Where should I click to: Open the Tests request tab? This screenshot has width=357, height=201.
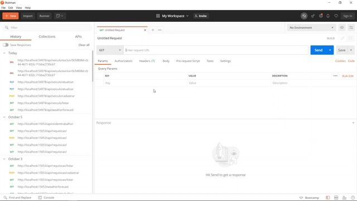tap(210, 61)
